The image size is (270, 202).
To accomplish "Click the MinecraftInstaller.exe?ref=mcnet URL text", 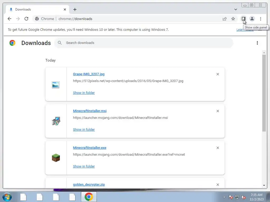I will [129, 154].
